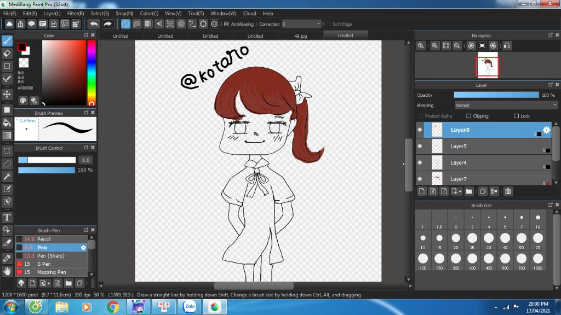
Task: Undo the last action
Action: 94,24
